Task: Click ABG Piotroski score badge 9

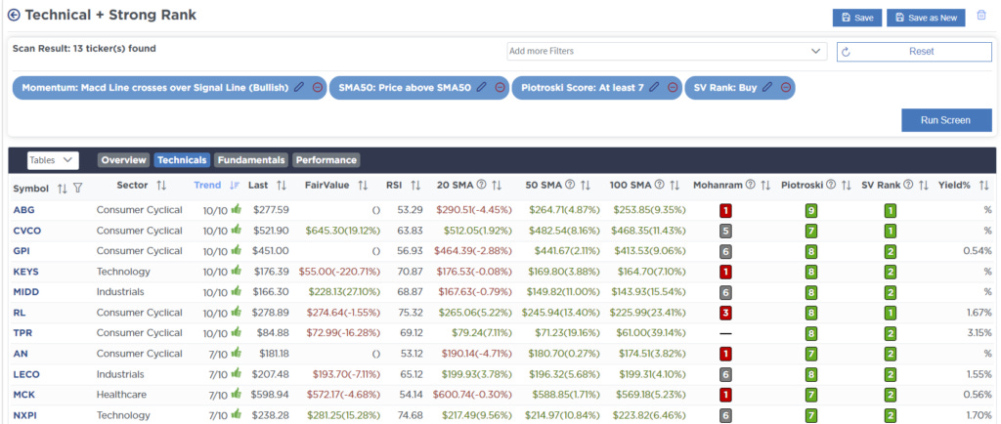Action: point(811,210)
